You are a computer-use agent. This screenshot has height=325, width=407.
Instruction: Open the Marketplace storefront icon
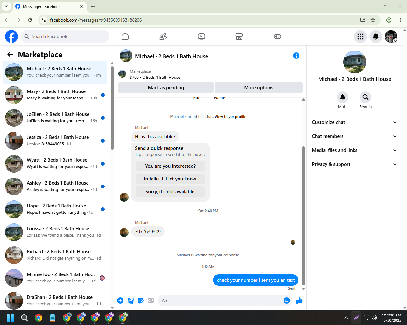coord(239,37)
